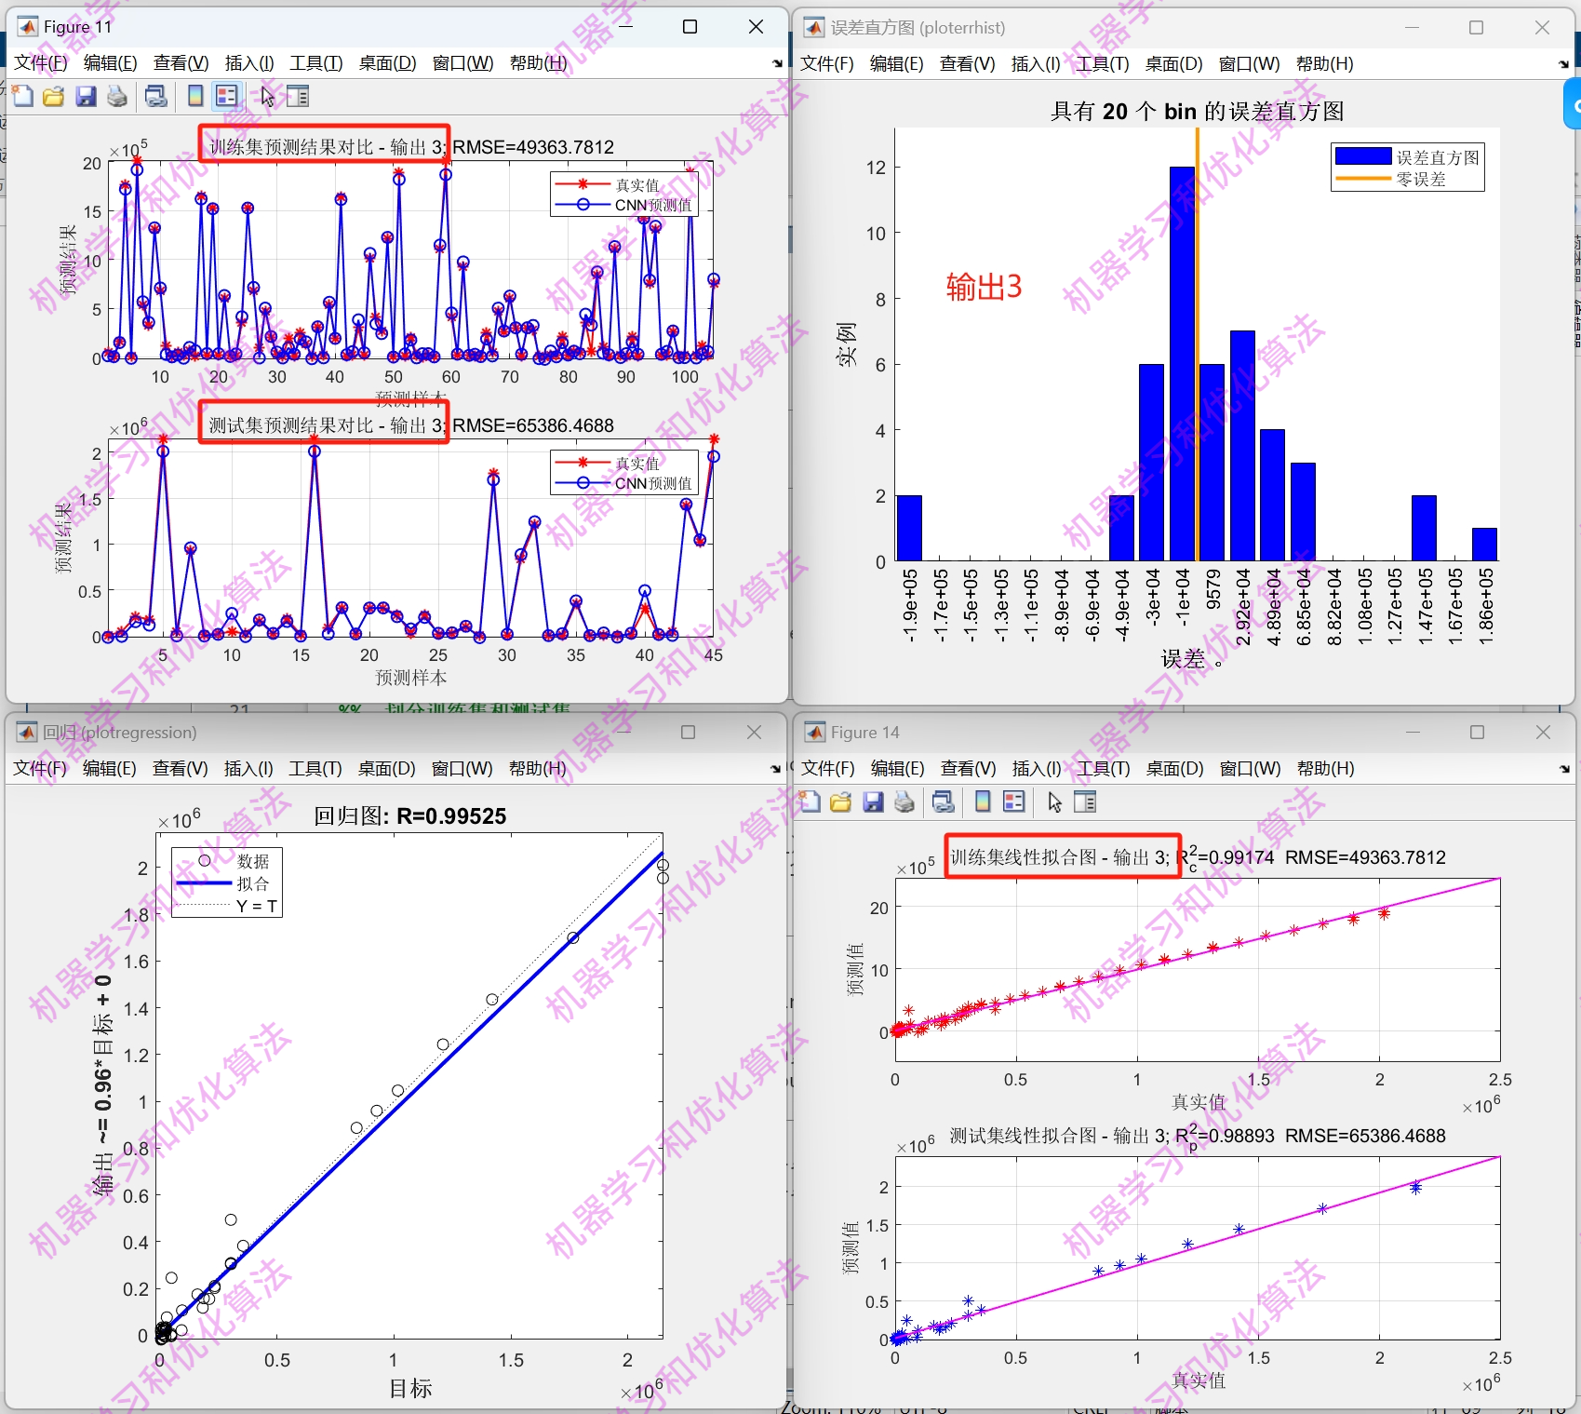Click y-axis label 实例 in histogram
Screen dimensions: 1581x1414
point(846,344)
